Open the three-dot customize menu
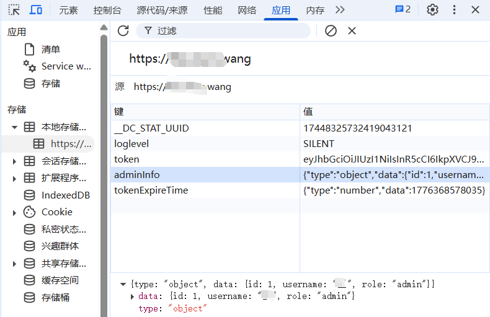Screen dimensions: 490x317 [454, 10]
